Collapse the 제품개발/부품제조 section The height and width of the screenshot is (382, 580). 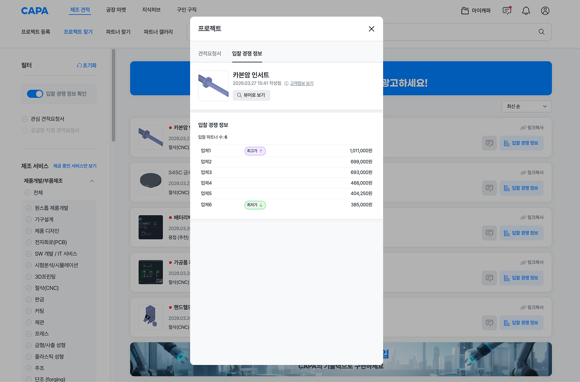coord(91,181)
